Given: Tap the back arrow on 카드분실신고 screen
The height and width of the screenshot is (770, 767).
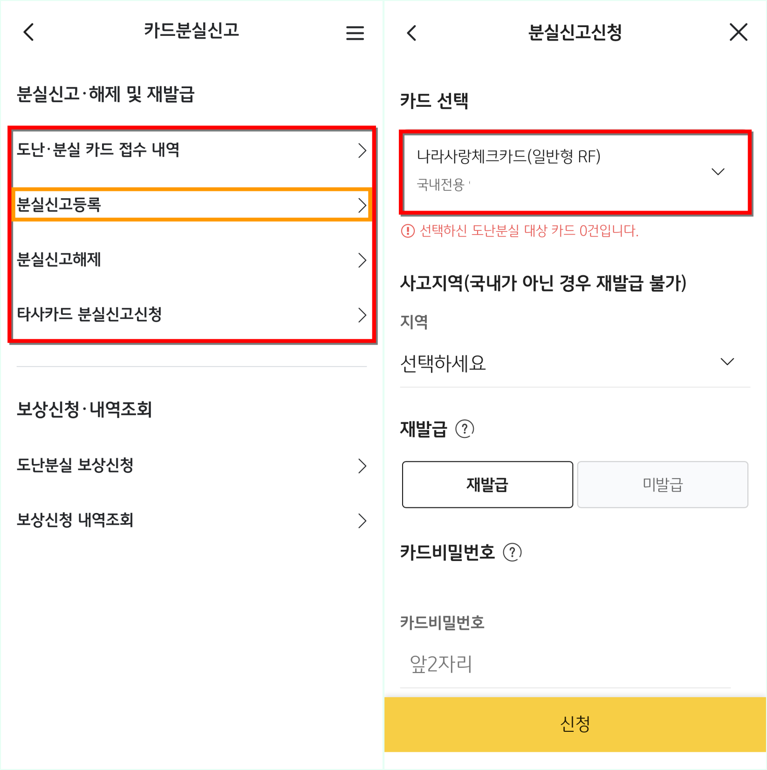Looking at the screenshot, I should pyautogui.click(x=28, y=32).
